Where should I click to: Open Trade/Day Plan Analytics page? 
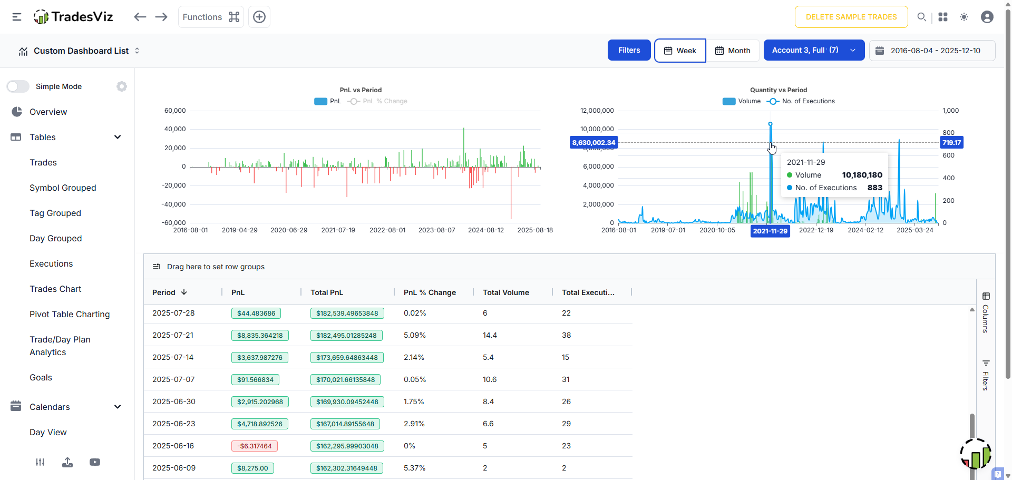[x=60, y=346]
